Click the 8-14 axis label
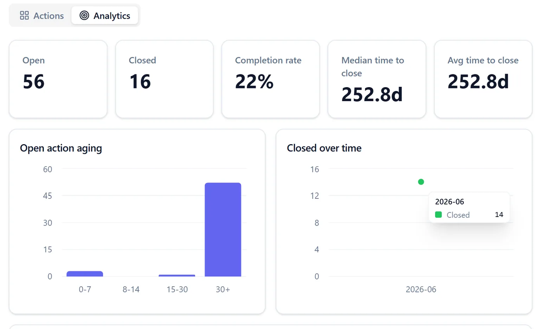 (131, 289)
